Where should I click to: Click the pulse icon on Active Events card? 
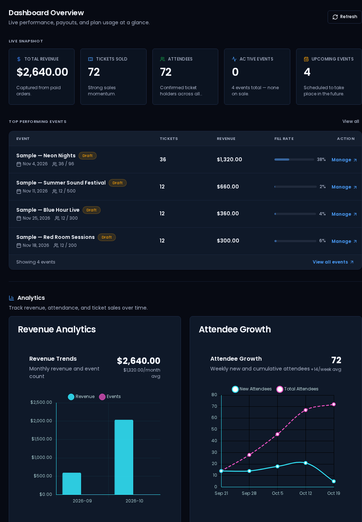tap(234, 59)
